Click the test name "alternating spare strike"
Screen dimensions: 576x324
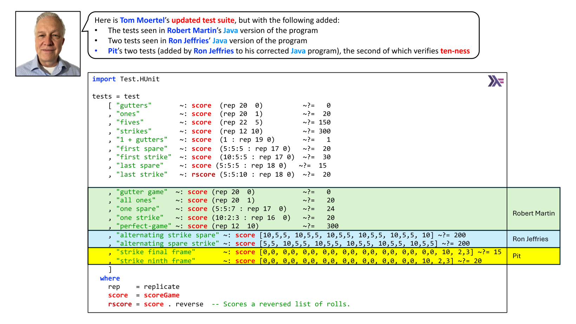pos(168,244)
